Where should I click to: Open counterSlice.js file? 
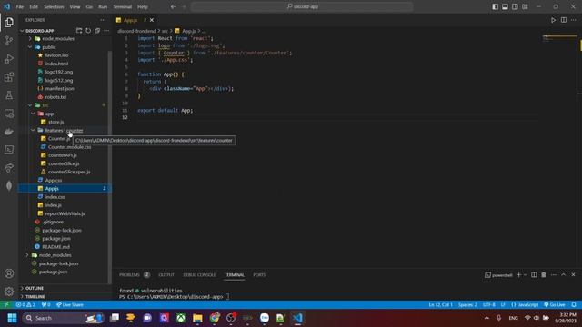[64, 163]
